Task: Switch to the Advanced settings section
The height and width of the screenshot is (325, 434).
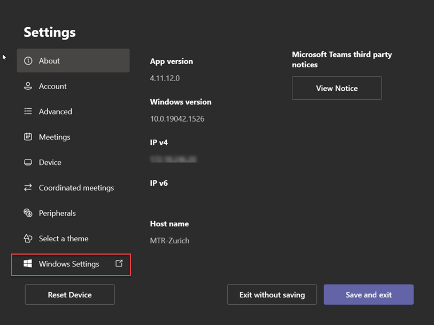Action: [55, 112]
